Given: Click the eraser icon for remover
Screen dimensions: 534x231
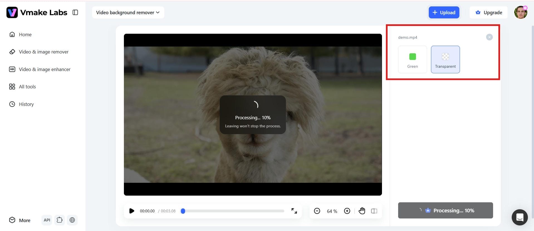Looking at the screenshot, I should (x=12, y=52).
